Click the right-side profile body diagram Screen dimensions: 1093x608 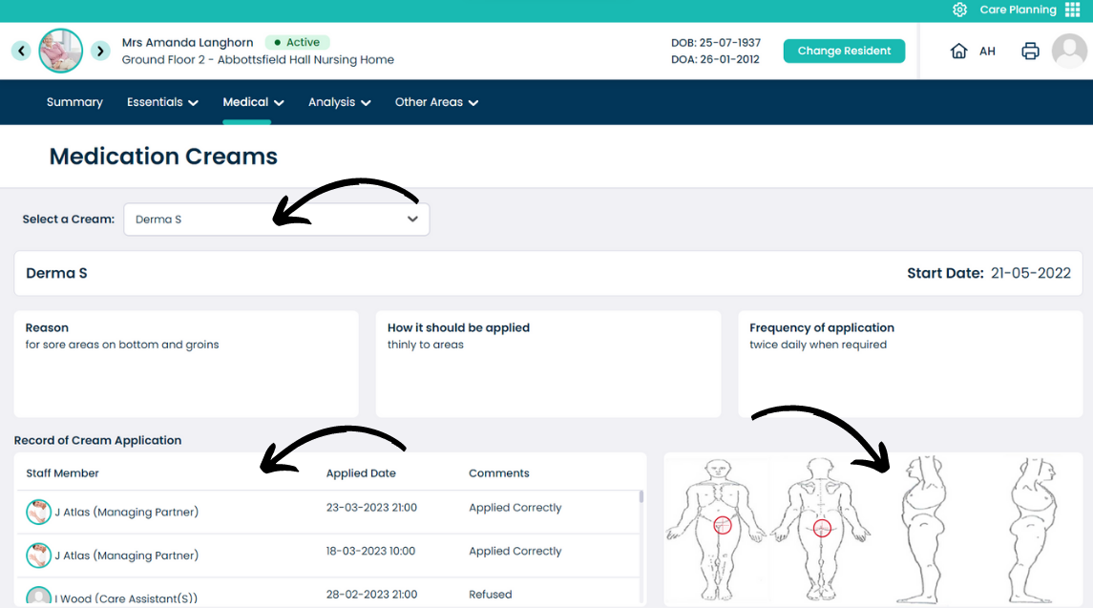[x=1032, y=530]
